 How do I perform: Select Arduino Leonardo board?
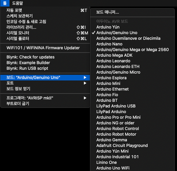pos(132,61)
